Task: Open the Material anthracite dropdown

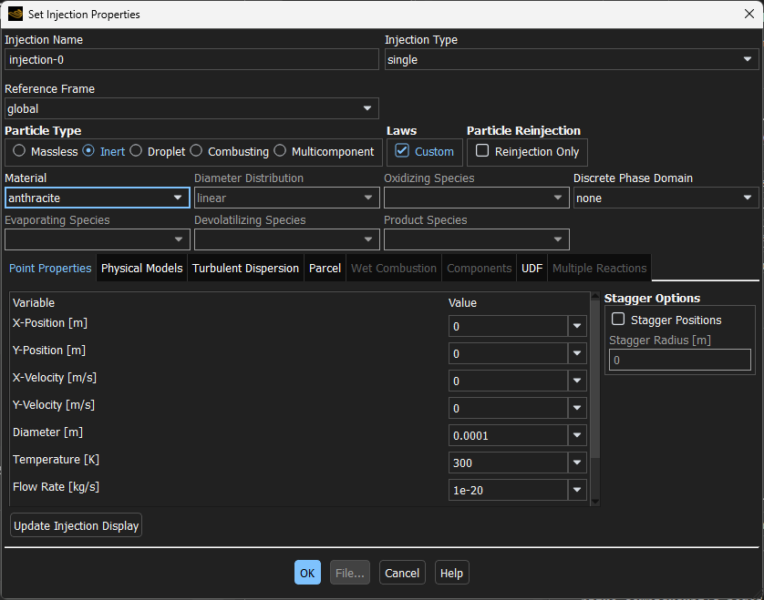Action: (x=98, y=198)
